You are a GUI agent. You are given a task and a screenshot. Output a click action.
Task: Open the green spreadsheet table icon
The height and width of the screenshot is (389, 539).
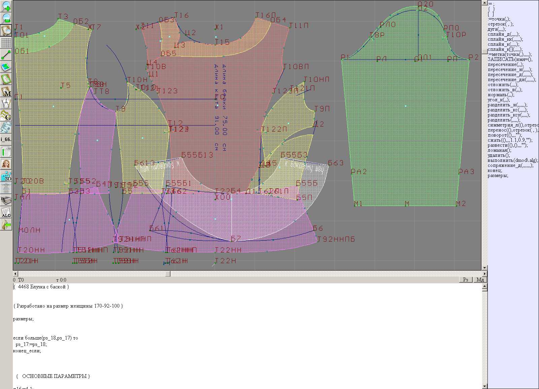click(x=6, y=152)
